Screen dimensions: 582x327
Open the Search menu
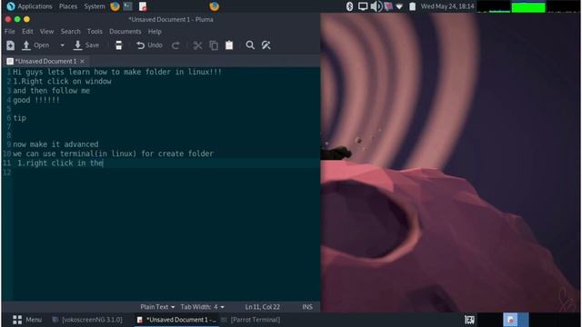pyautogui.click(x=71, y=32)
